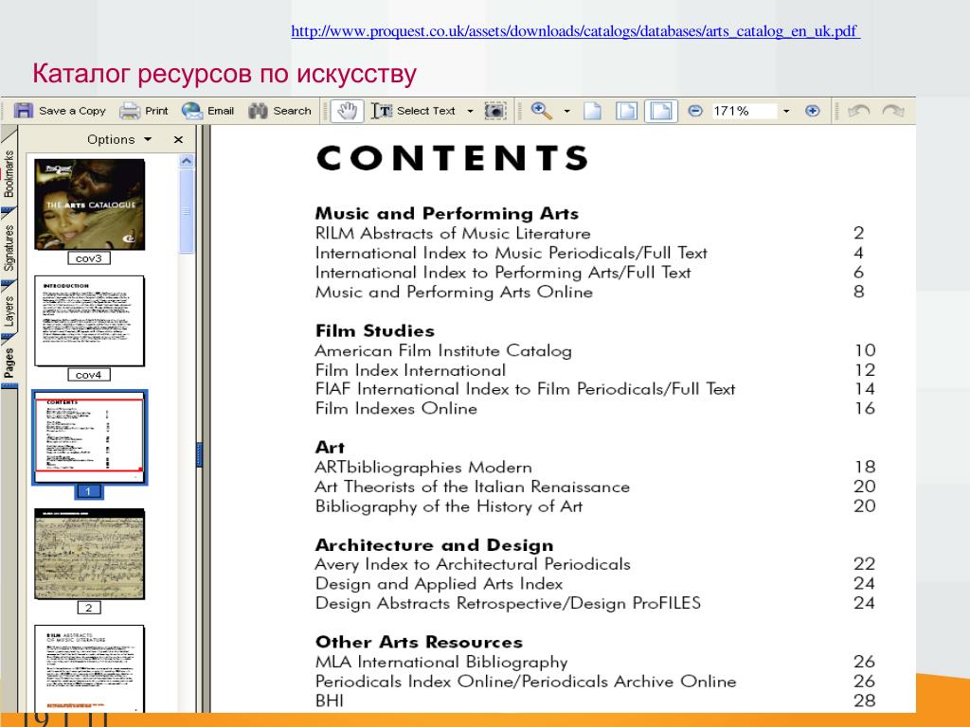The width and height of the screenshot is (970, 727).
Task: Rotate page counterclockwise
Action: click(x=858, y=111)
